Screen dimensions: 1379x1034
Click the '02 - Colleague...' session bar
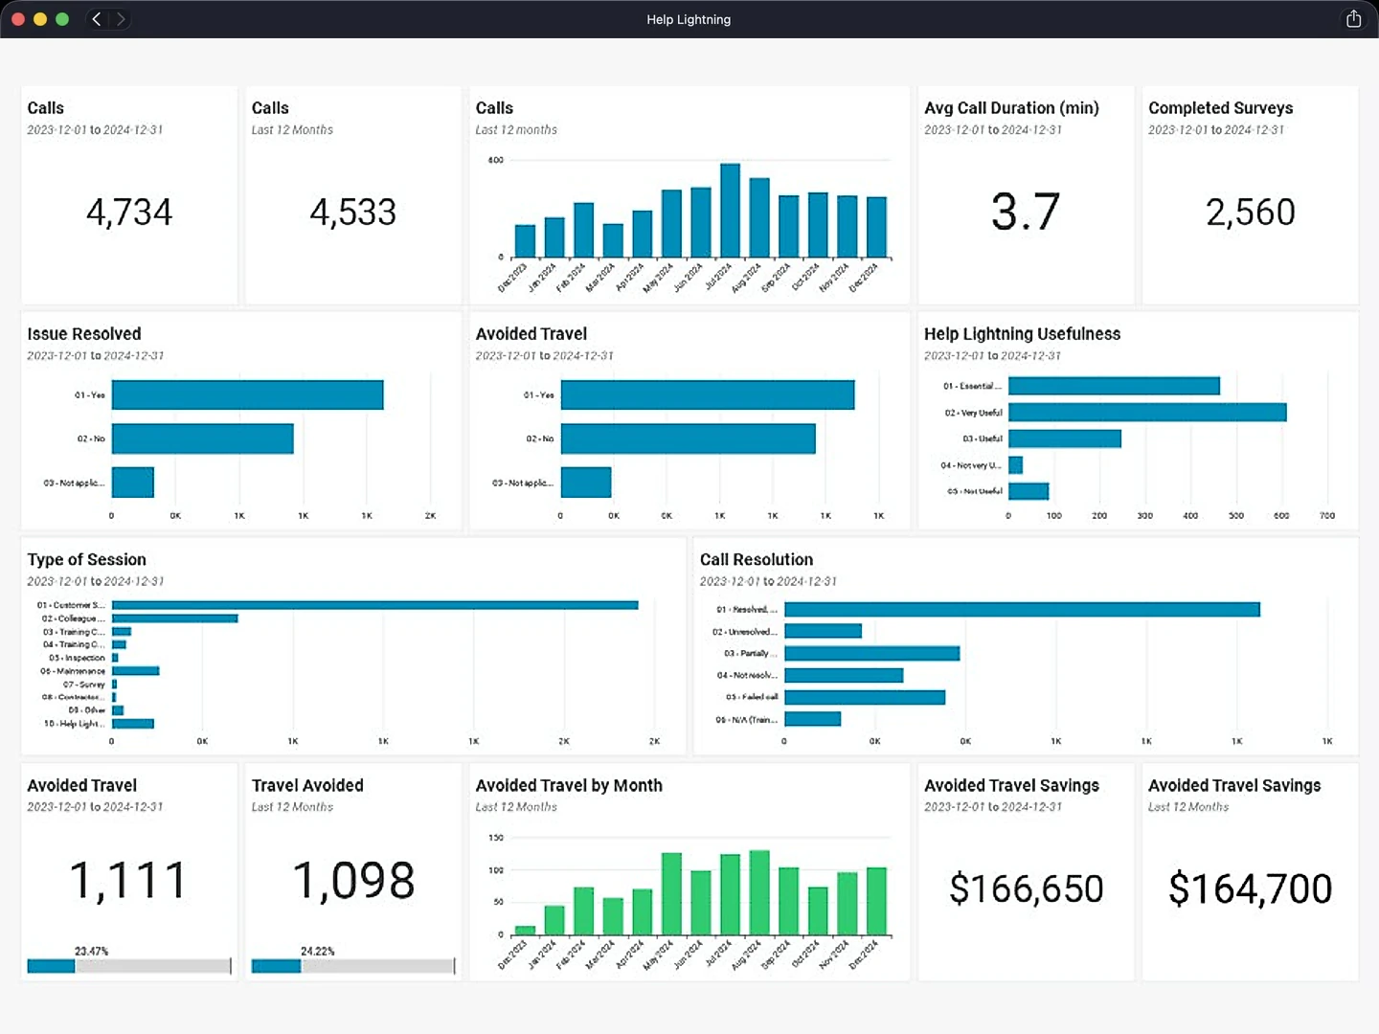coord(174,618)
